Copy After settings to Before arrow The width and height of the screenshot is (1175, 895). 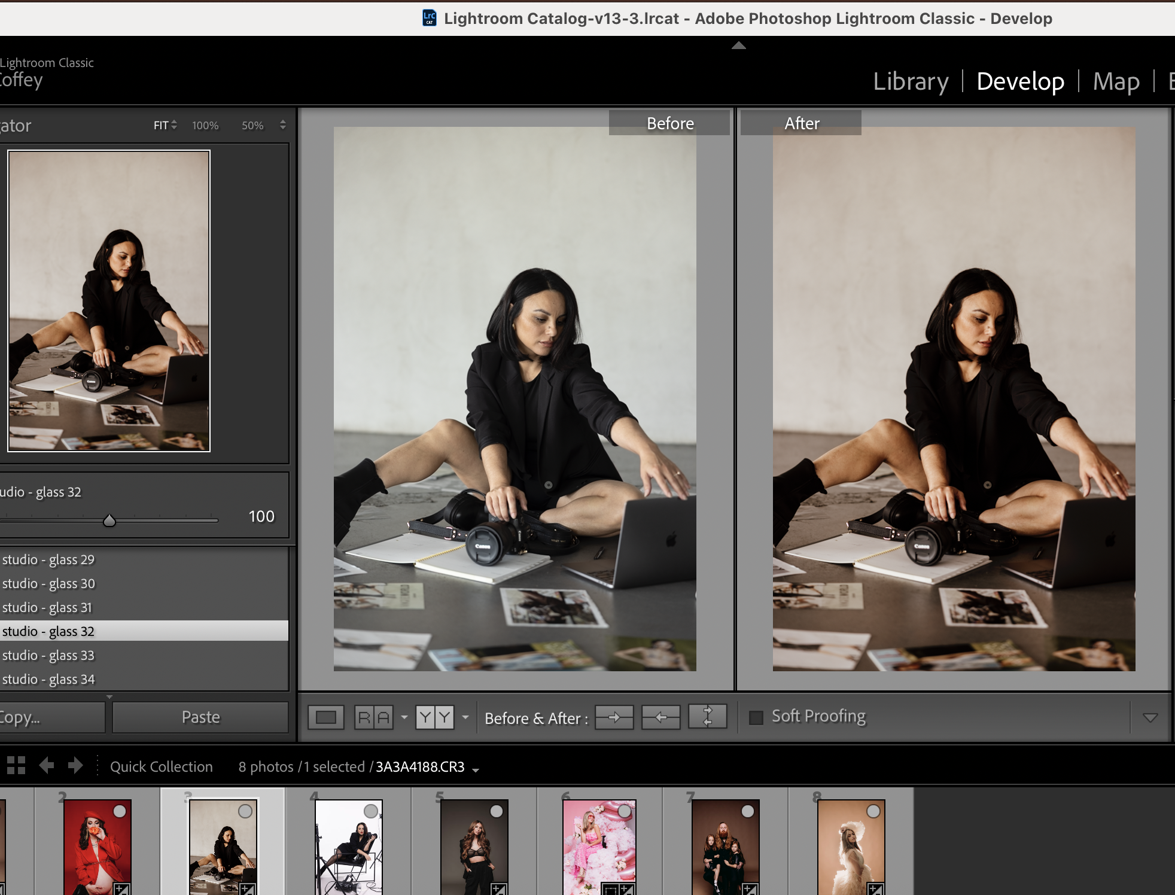pyautogui.click(x=660, y=717)
